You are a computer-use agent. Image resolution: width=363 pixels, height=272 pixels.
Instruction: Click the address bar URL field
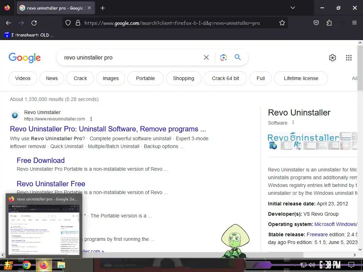click(x=172, y=23)
